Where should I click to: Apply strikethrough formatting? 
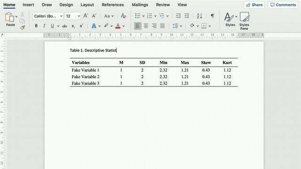(65, 26)
